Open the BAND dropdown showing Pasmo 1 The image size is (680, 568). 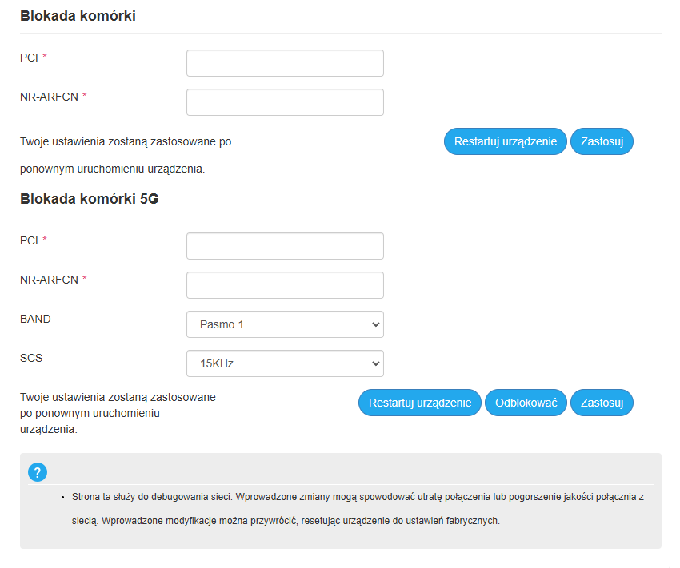coord(284,324)
